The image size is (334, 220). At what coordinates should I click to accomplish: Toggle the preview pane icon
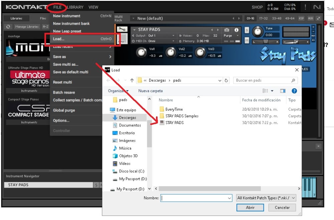283,91
